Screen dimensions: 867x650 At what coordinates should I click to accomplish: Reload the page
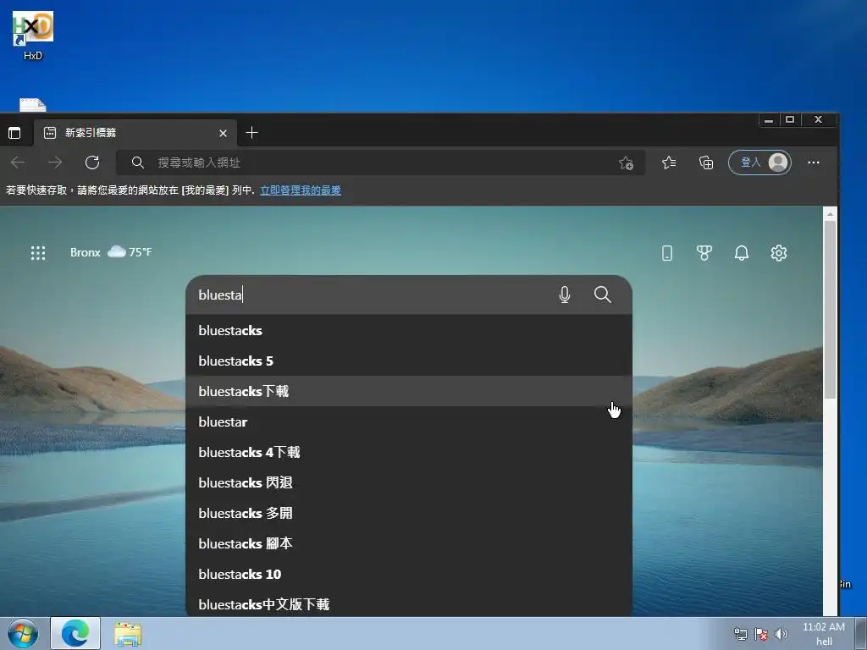(92, 162)
